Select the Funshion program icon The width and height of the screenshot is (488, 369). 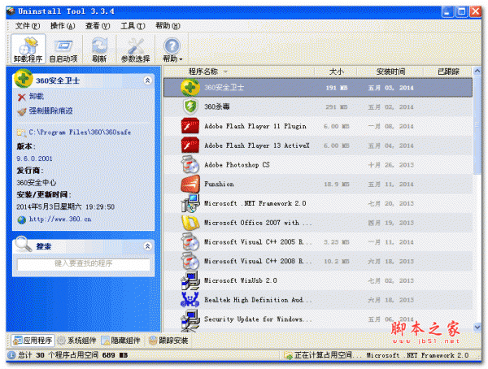[190, 184]
